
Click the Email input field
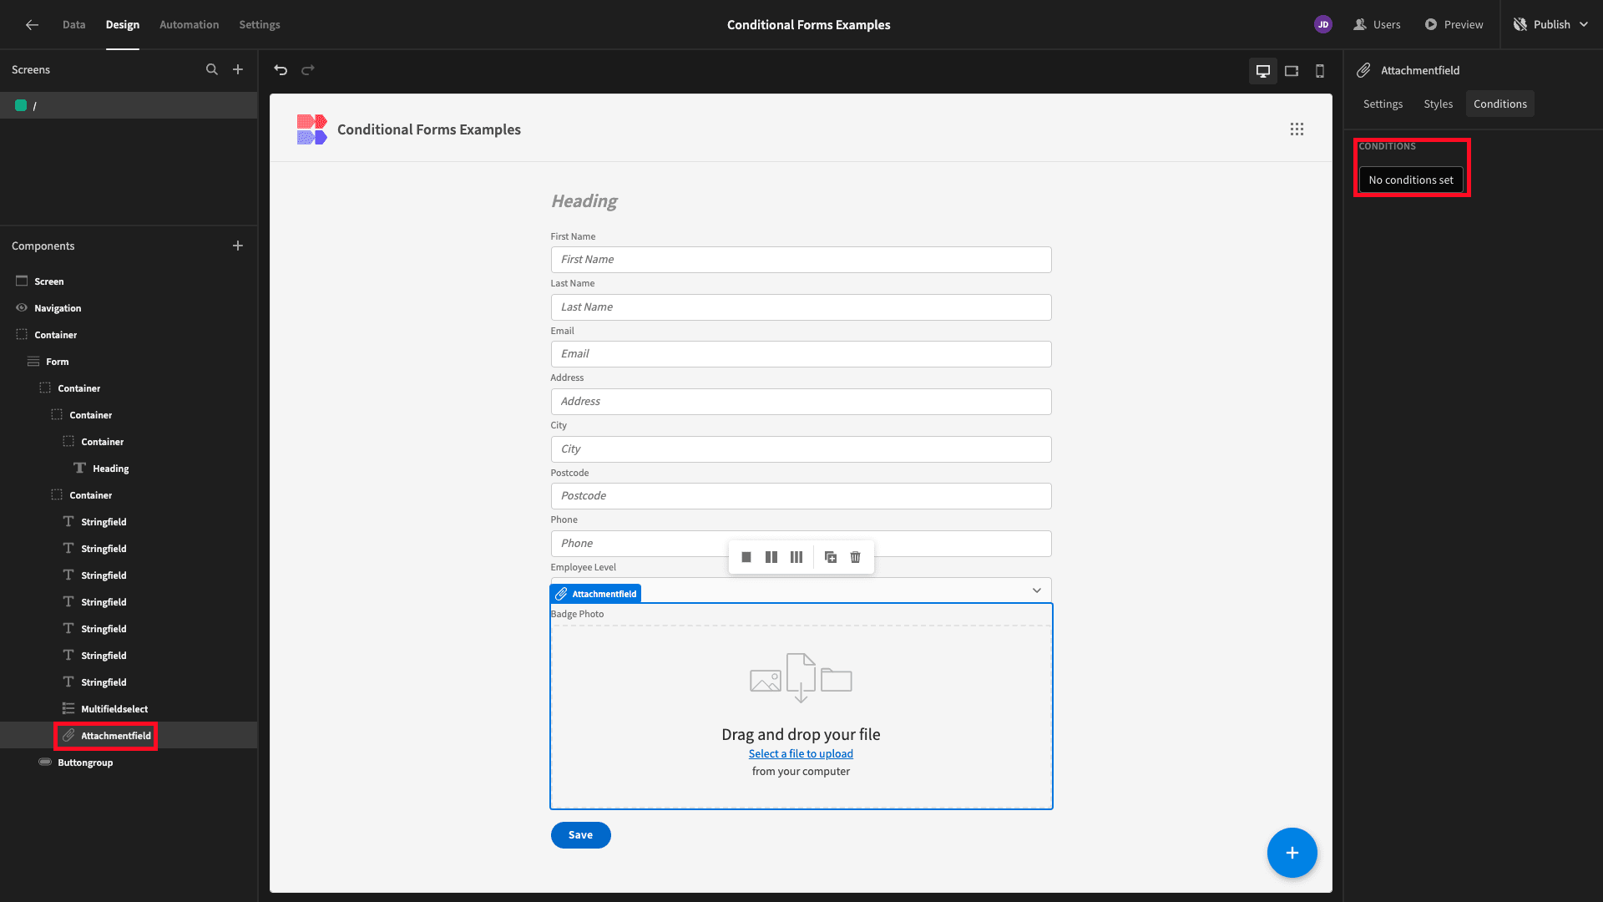[801, 354]
